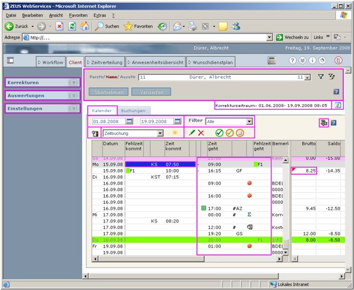Click the Verwerfen button
354x290 pixels.
(x=151, y=92)
